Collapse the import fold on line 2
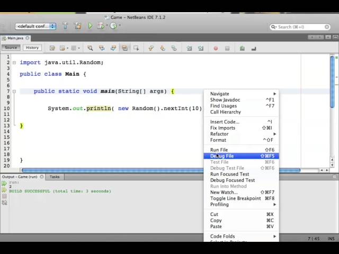 14,62
